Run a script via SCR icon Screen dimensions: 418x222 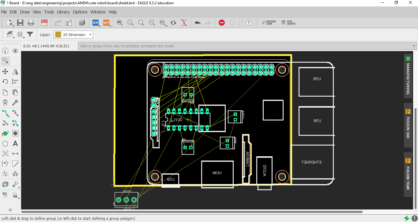(x=96, y=23)
